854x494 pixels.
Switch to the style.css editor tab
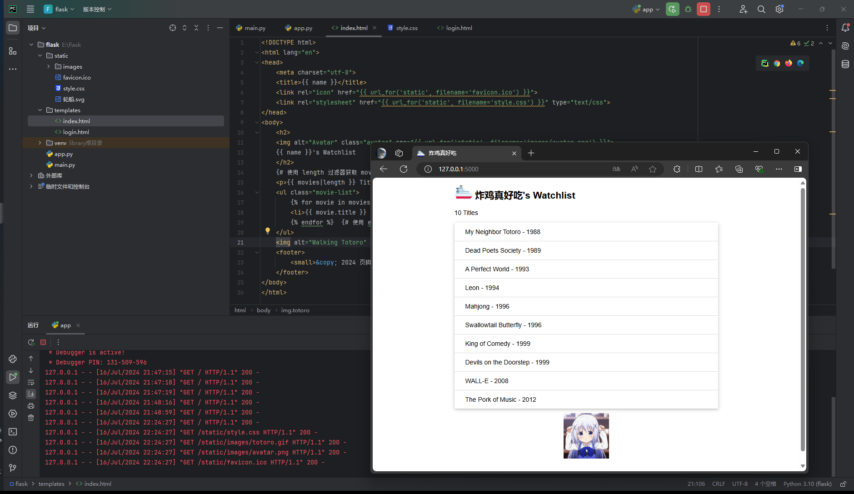tap(406, 28)
